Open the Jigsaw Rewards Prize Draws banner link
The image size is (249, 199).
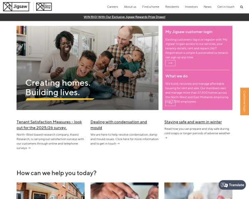tap(124, 17)
